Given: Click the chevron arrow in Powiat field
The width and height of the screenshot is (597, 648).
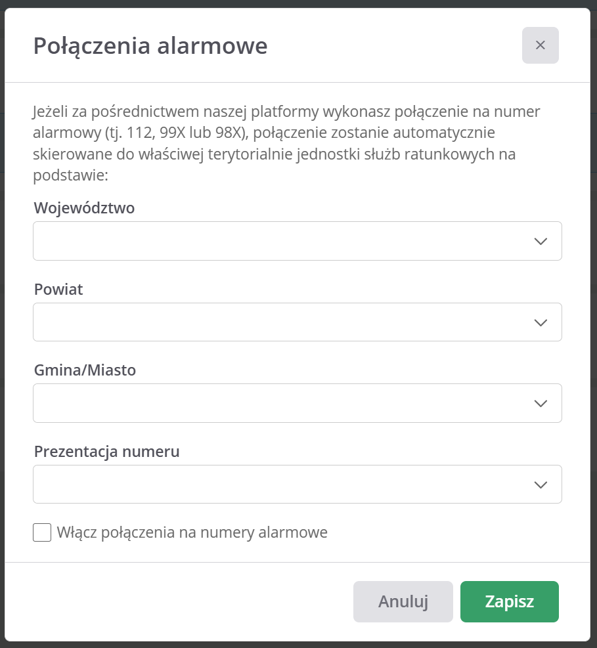Looking at the screenshot, I should click(541, 322).
